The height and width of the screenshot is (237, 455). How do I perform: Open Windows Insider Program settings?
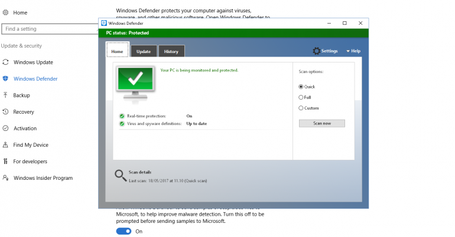tap(43, 177)
